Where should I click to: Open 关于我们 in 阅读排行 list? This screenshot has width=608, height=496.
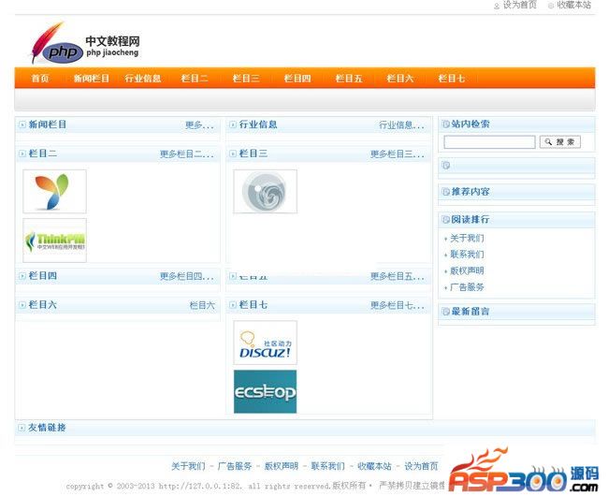(467, 238)
